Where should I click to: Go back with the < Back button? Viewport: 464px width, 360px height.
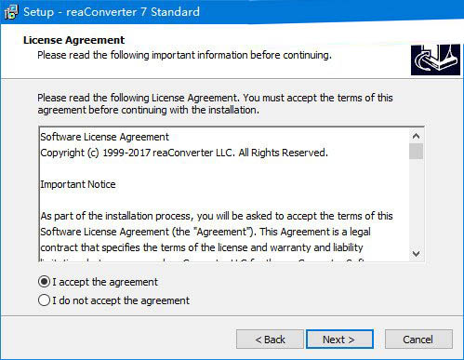(270, 340)
